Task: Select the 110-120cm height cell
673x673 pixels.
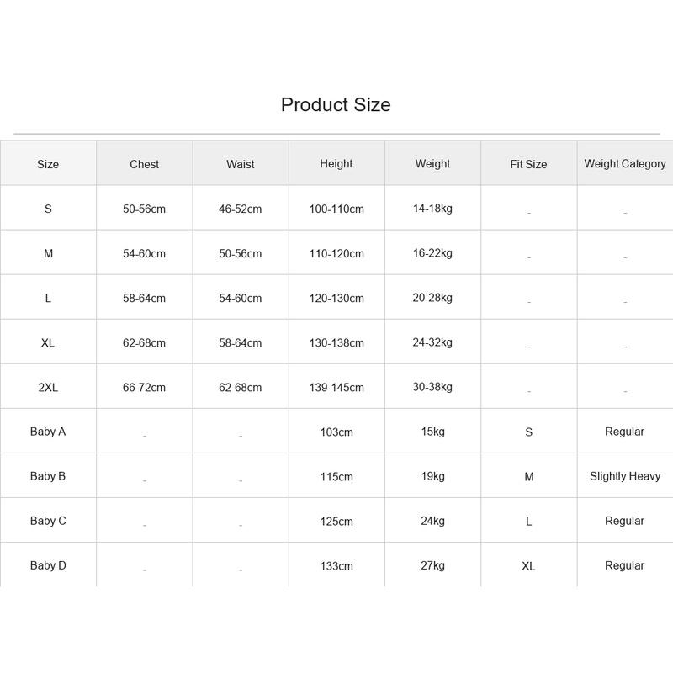Action: pos(336,253)
